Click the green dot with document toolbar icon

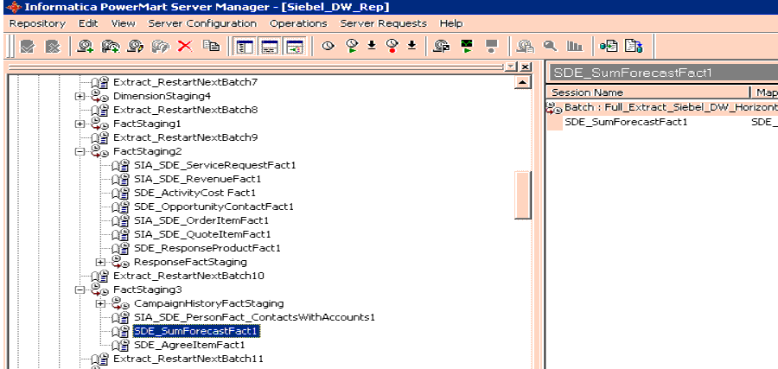click(609, 46)
